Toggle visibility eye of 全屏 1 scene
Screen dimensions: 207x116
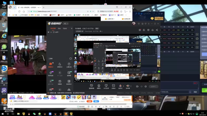tap(48, 32)
